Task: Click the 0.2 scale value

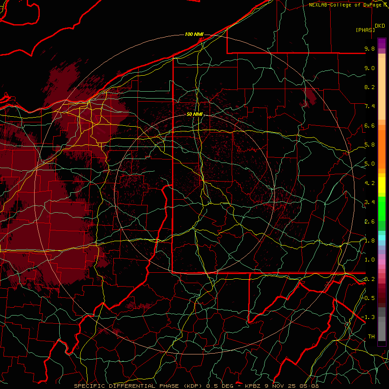Action: [x=370, y=279]
